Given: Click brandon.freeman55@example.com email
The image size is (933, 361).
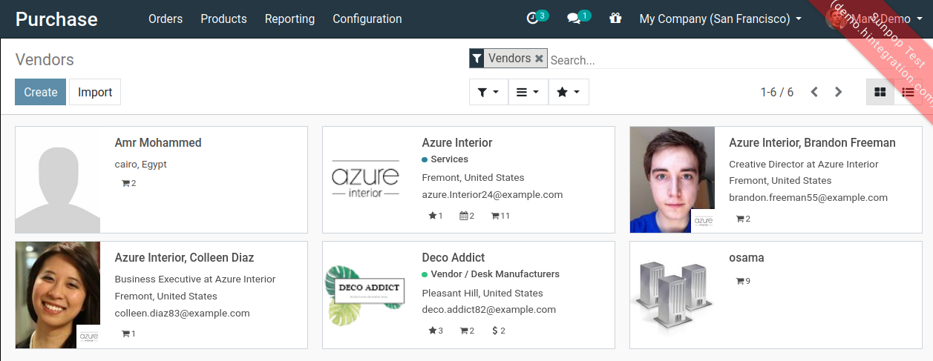Looking at the screenshot, I should 808,197.
